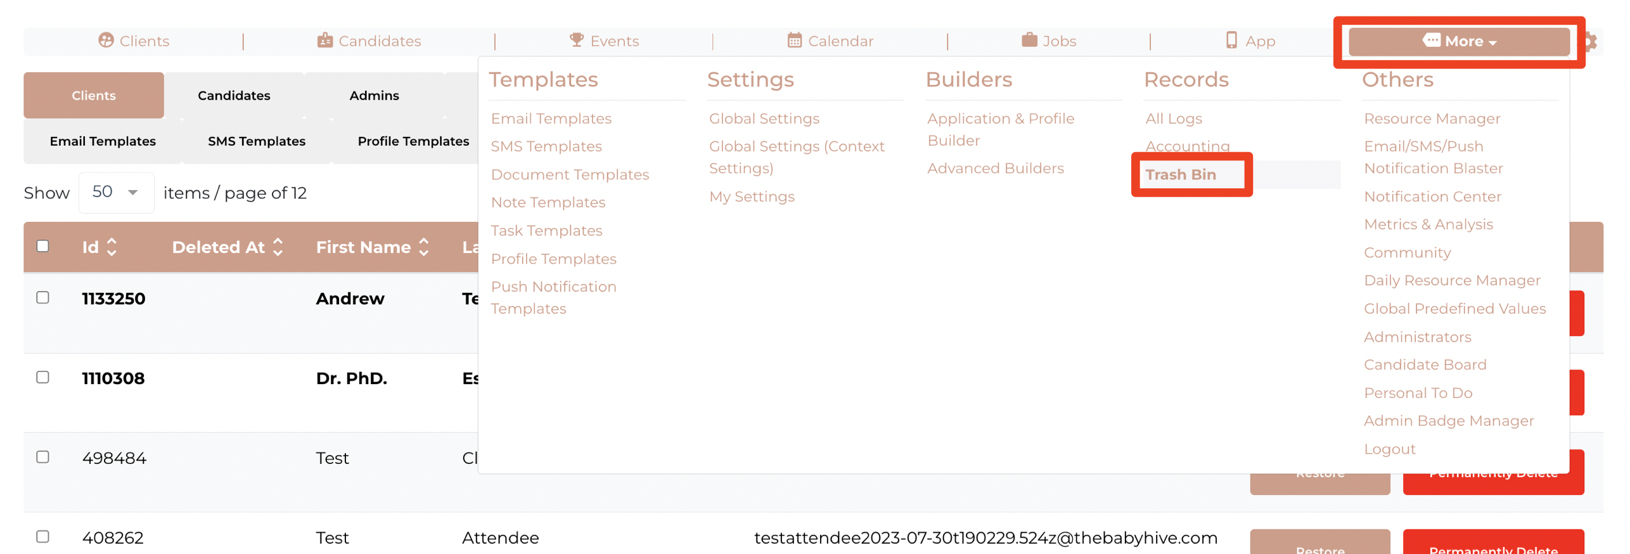Image resolution: width=1630 pixels, height=554 pixels.
Task: Collapse the More dropdown menu
Action: pyautogui.click(x=1458, y=42)
